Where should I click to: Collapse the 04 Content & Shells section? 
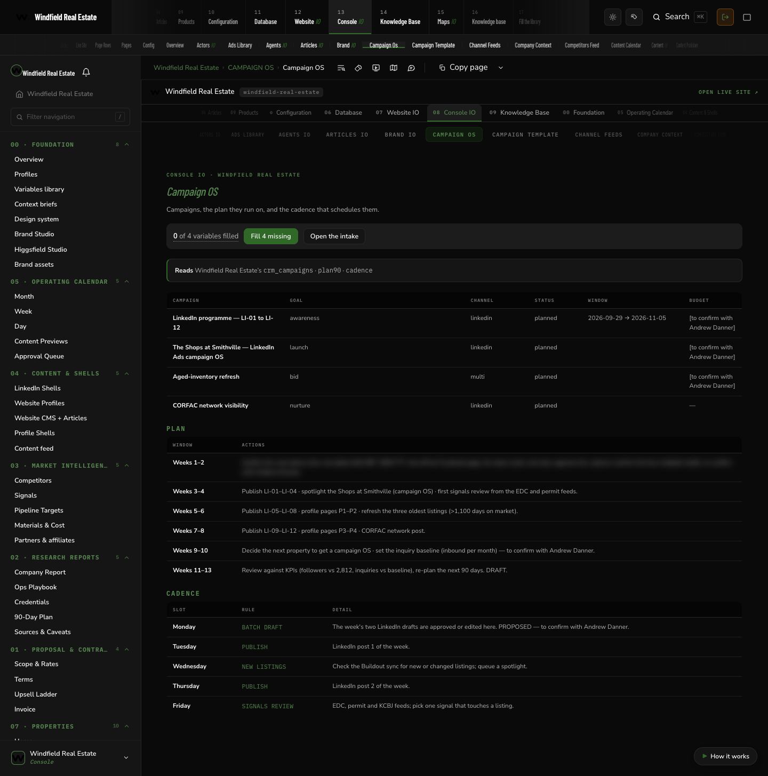pos(127,373)
